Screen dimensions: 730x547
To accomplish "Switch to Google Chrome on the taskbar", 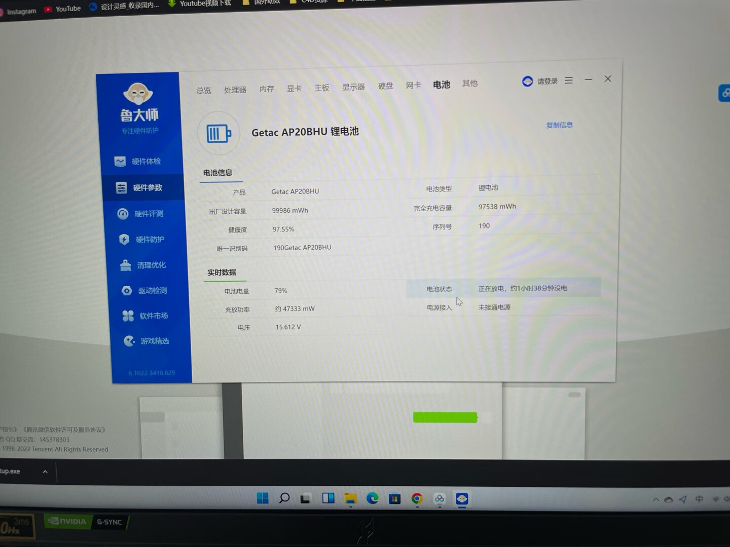I will [x=417, y=499].
